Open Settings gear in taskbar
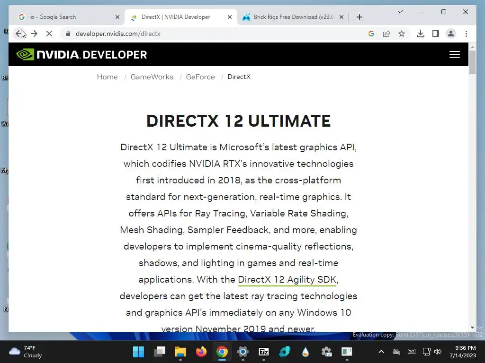Viewport: 485px width, 363px height. click(x=243, y=352)
